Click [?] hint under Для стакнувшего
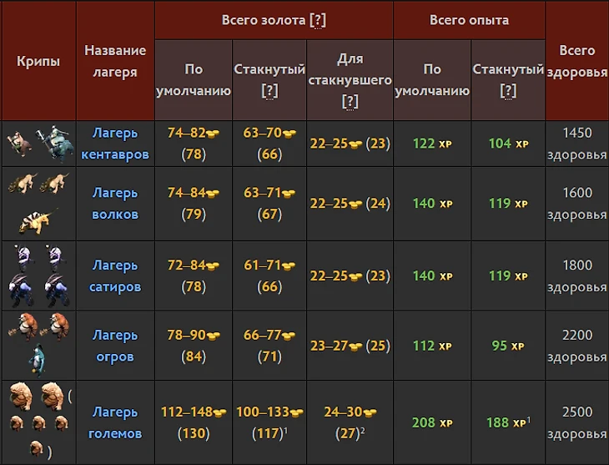The width and height of the screenshot is (609, 465). [350, 101]
